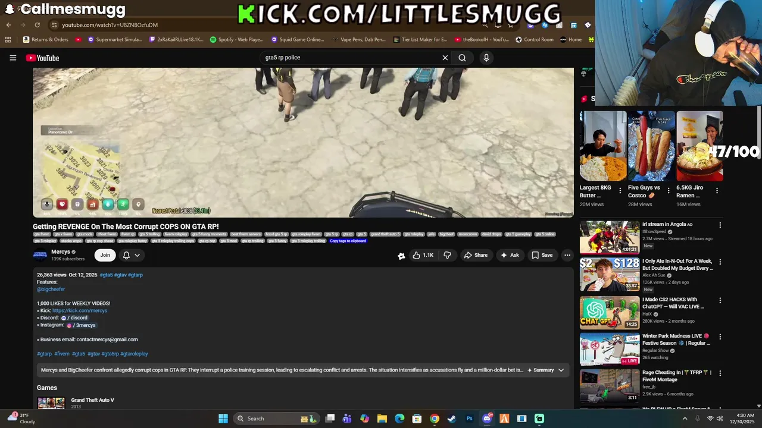The image size is (762, 428).
Task: Open the kick.com/mercys link
Action: point(80,310)
